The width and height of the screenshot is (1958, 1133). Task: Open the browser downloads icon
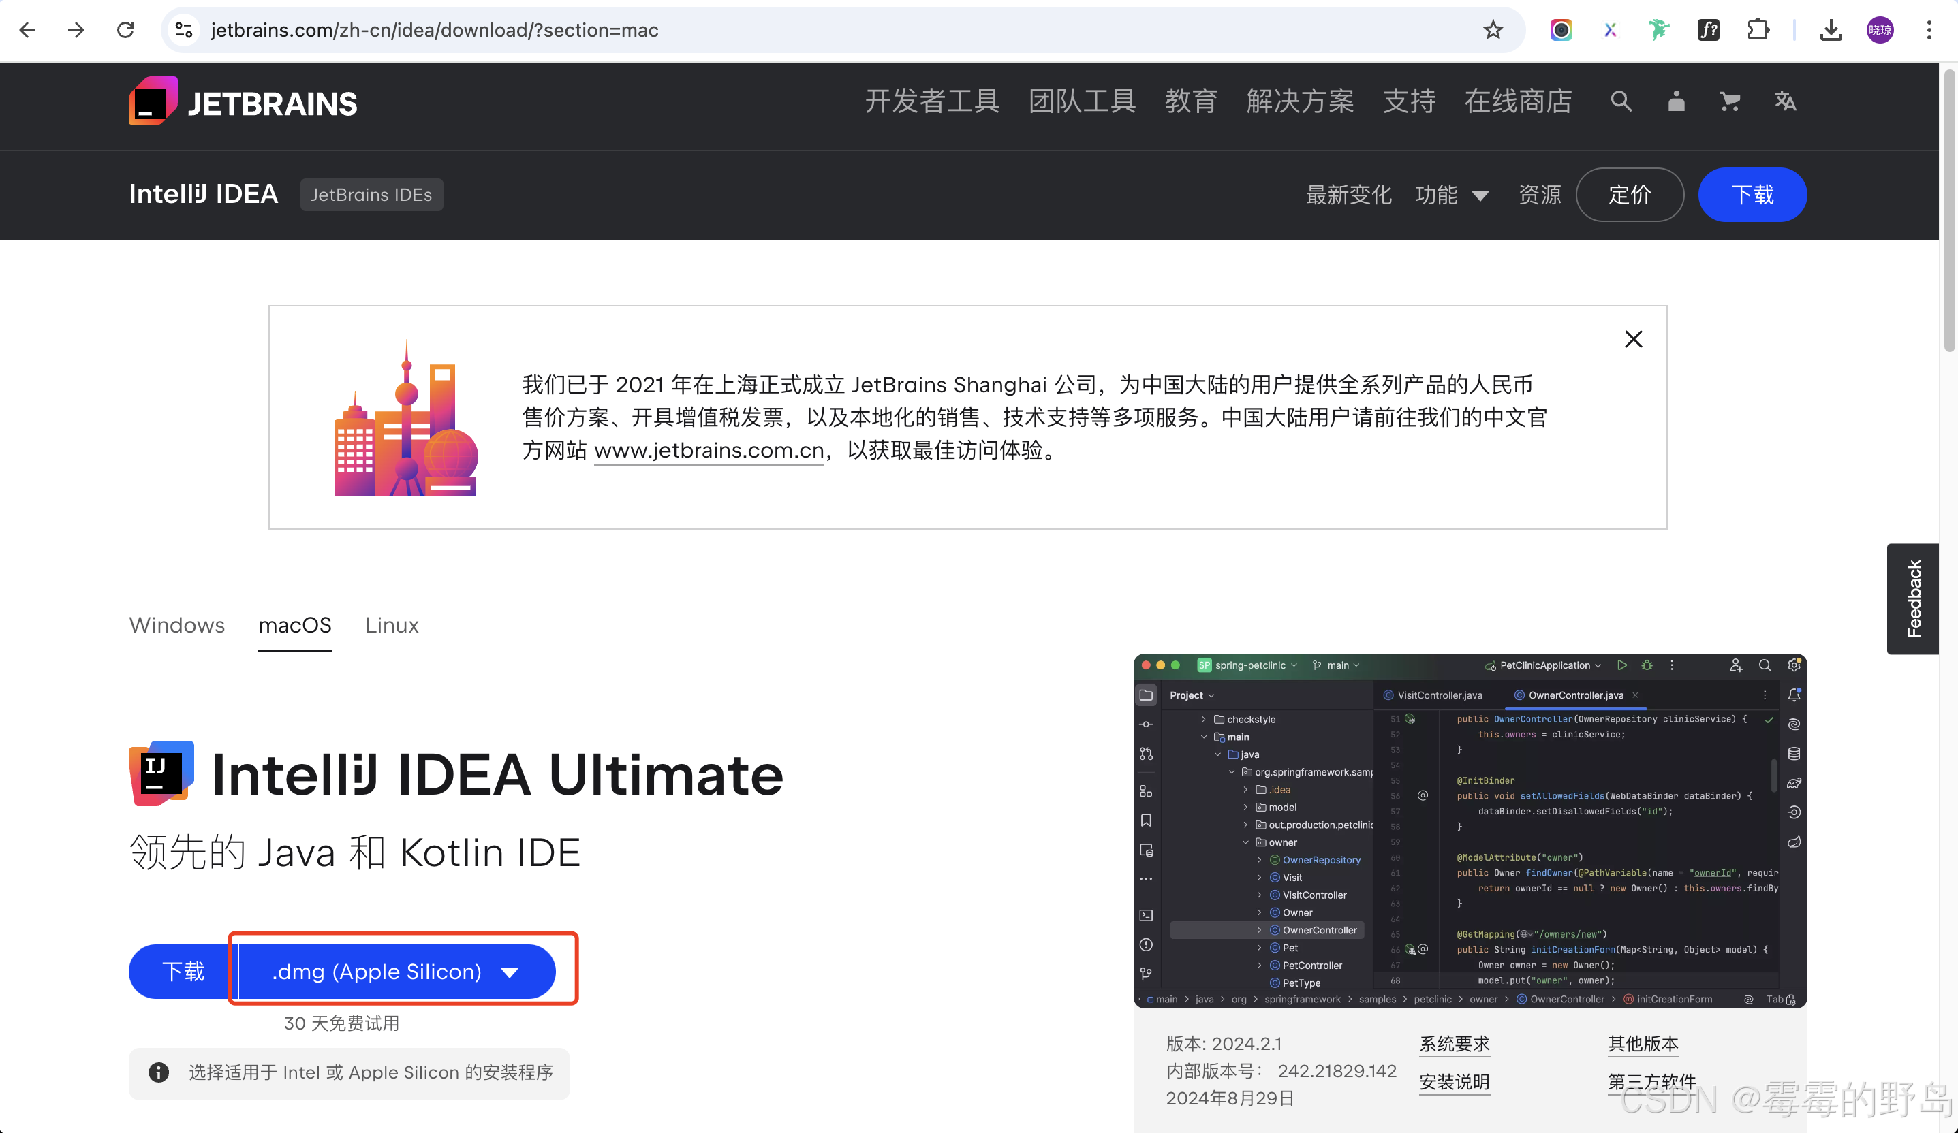pyautogui.click(x=1831, y=30)
